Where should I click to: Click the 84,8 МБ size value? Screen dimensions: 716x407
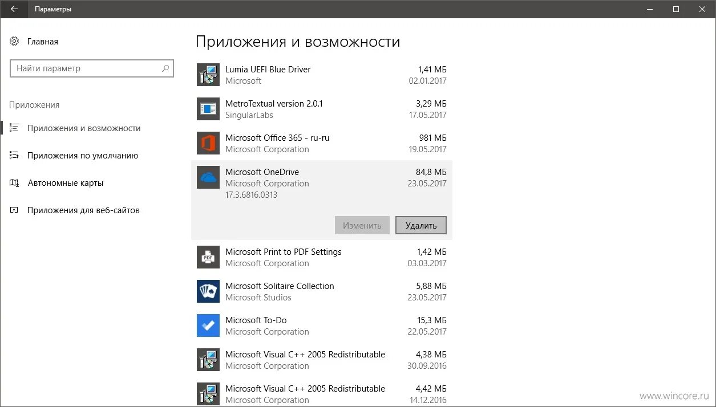431,172
